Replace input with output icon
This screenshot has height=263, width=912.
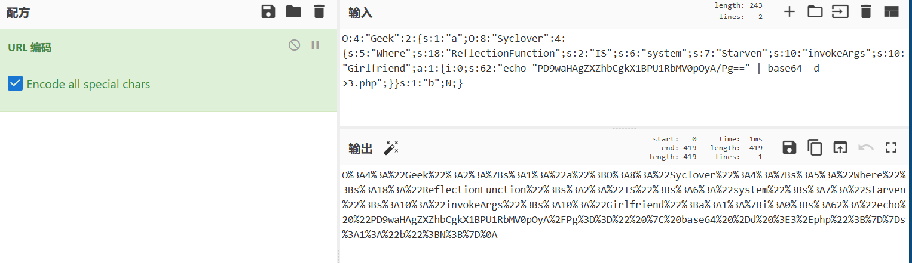840,147
